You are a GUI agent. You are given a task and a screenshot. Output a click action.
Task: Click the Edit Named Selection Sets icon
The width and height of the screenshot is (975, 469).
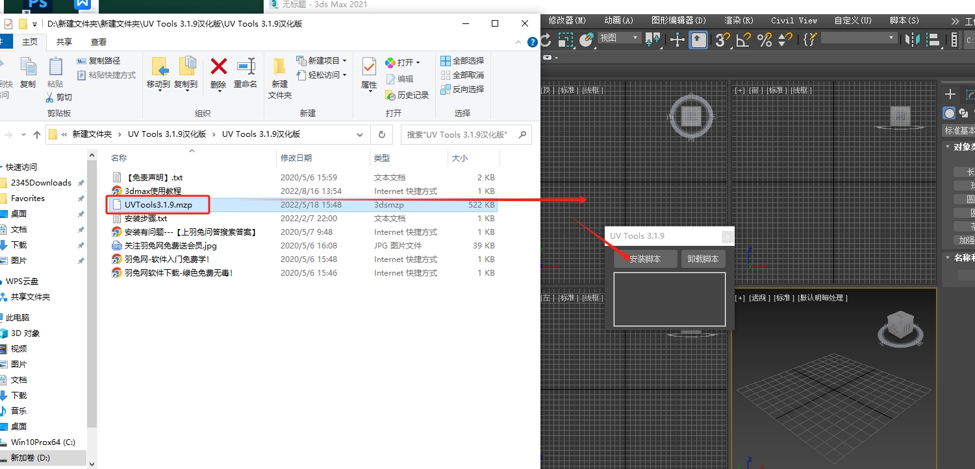tap(809, 40)
